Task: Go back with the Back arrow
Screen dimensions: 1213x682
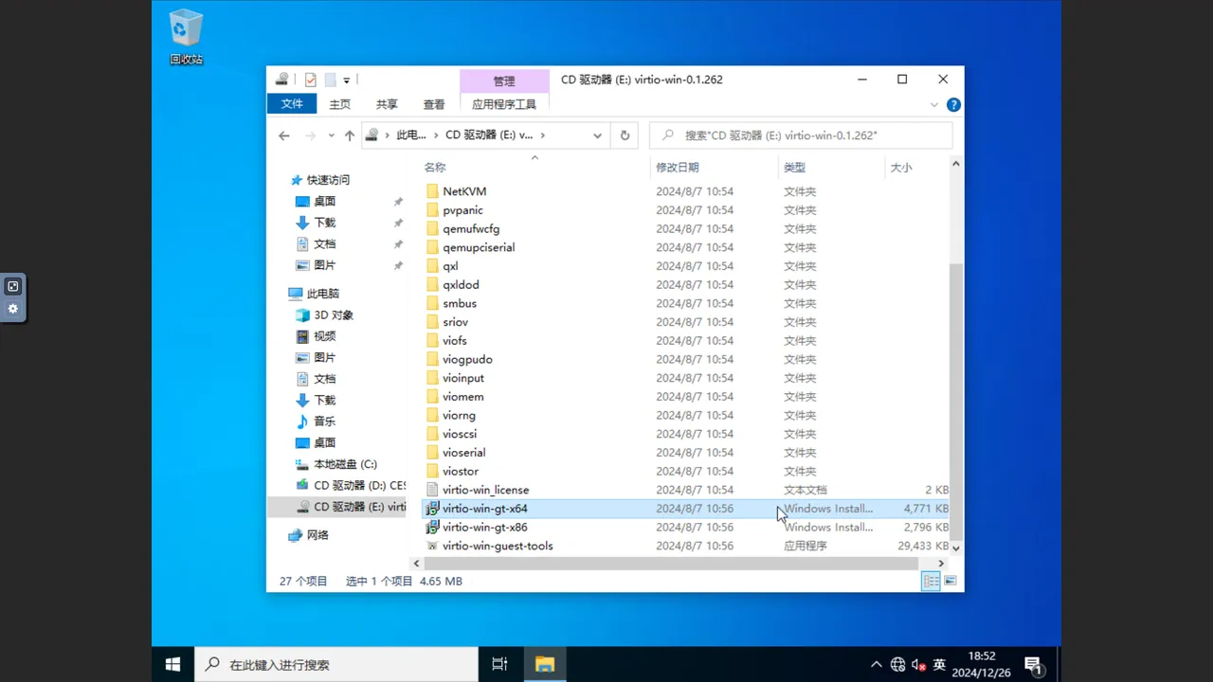Action: 284,135
